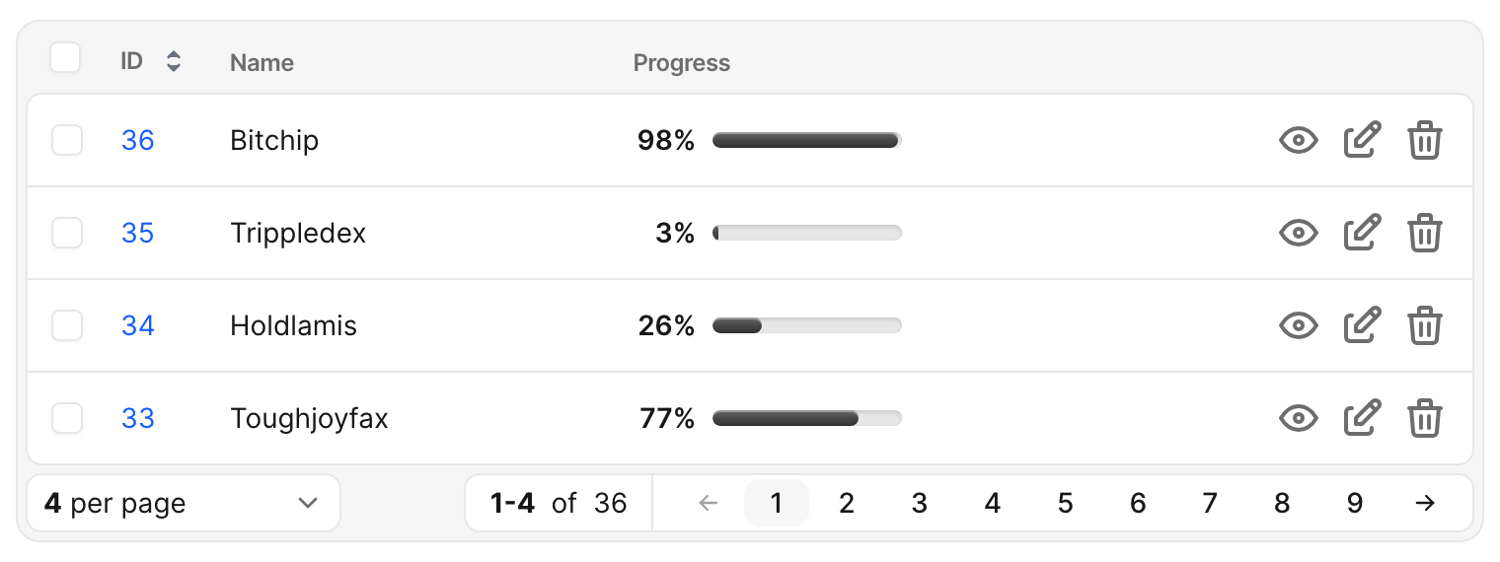Edit the Trippledex entry
The image size is (1500, 562).
pyautogui.click(x=1362, y=234)
